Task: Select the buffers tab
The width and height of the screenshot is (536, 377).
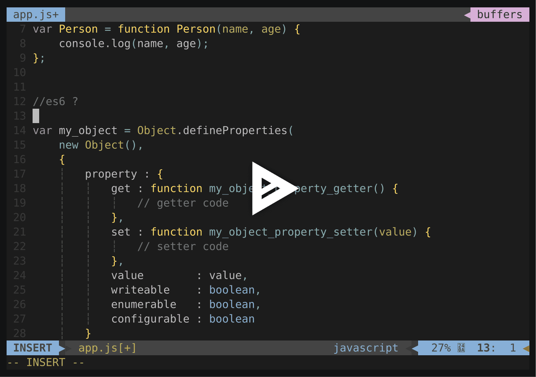Action: pos(500,14)
